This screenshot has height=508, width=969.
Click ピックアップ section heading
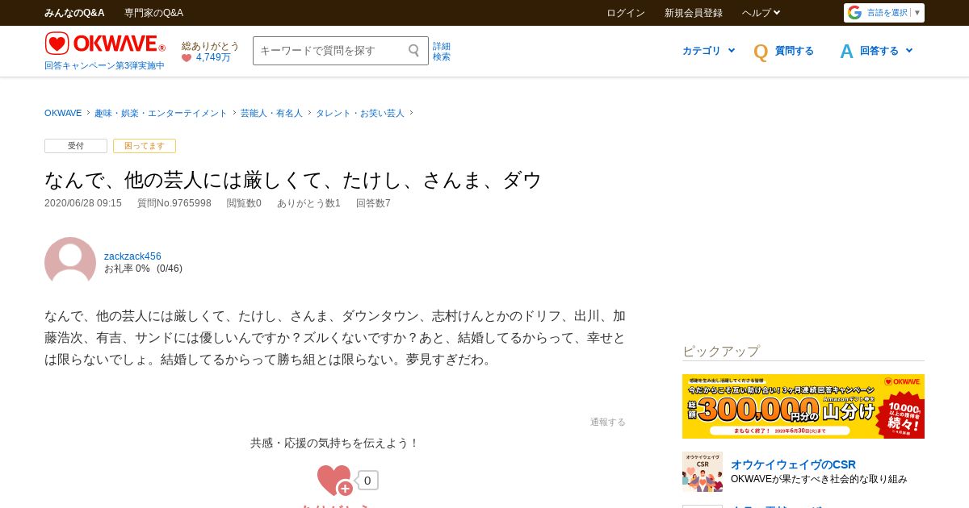[x=721, y=352]
